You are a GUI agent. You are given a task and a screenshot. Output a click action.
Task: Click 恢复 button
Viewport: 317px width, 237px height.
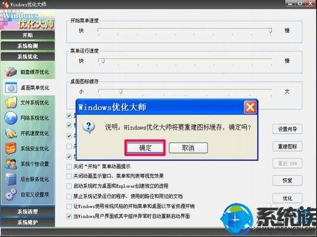[x=287, y=180]
